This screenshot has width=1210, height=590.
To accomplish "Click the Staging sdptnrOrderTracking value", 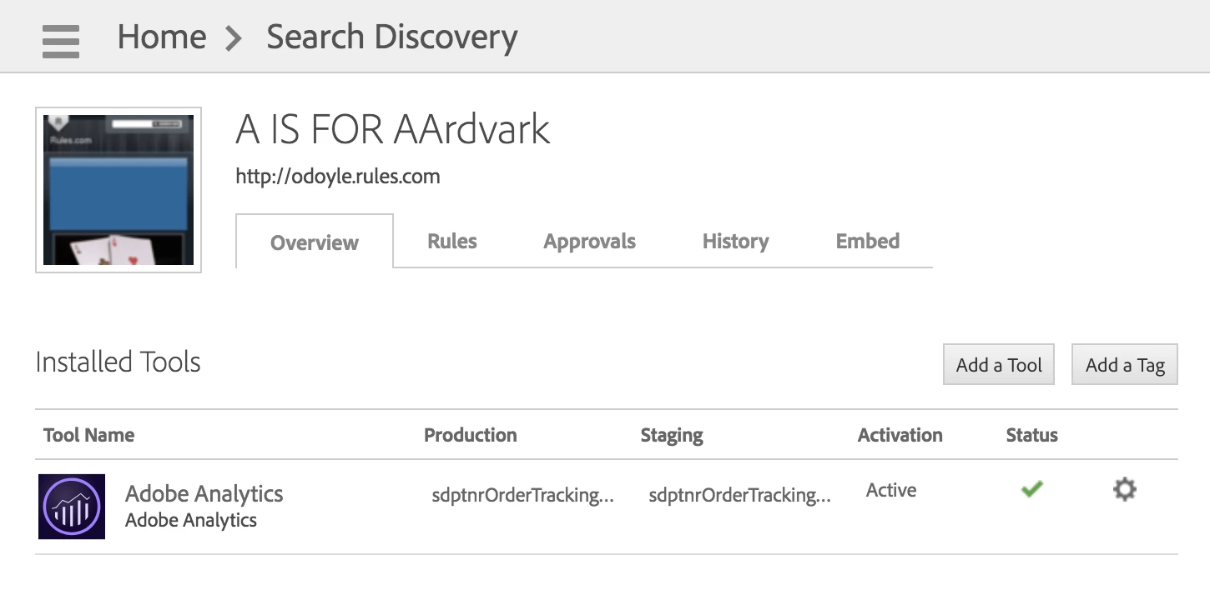I will (740, 495).
